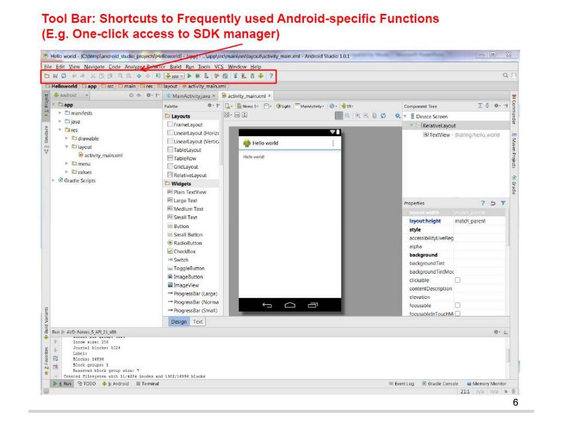Open the MainActivity association dropdown
562x421 pixels.
tap(309, 106)
